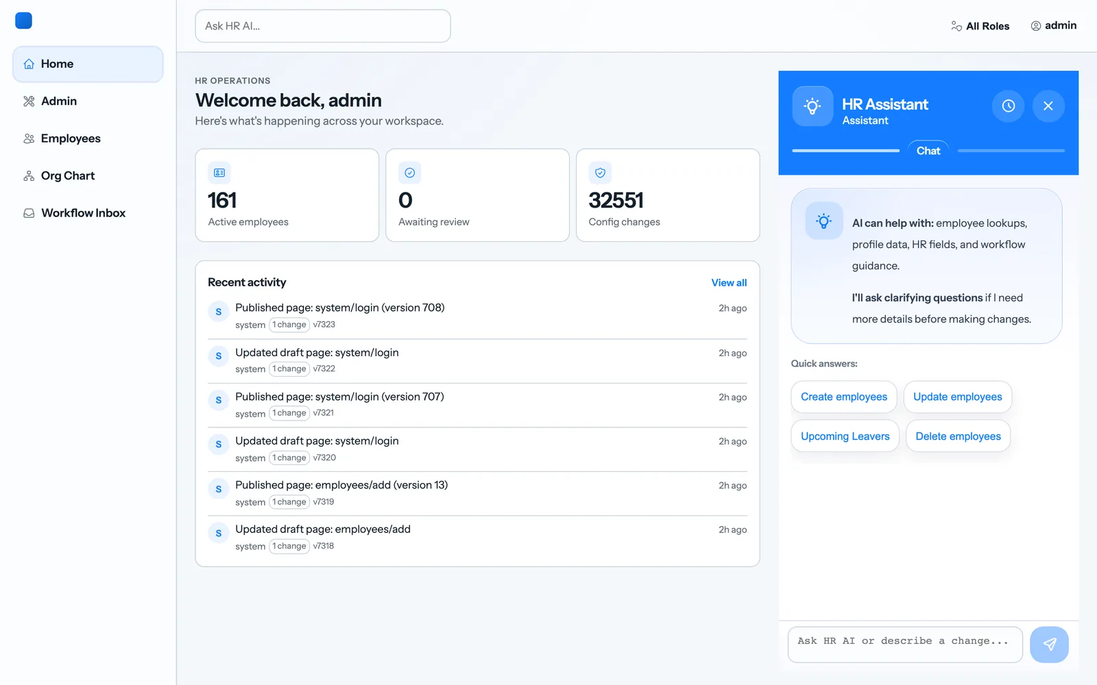
Task: Click the Workflow Inbox tray icon
Action: coord(29,213)
